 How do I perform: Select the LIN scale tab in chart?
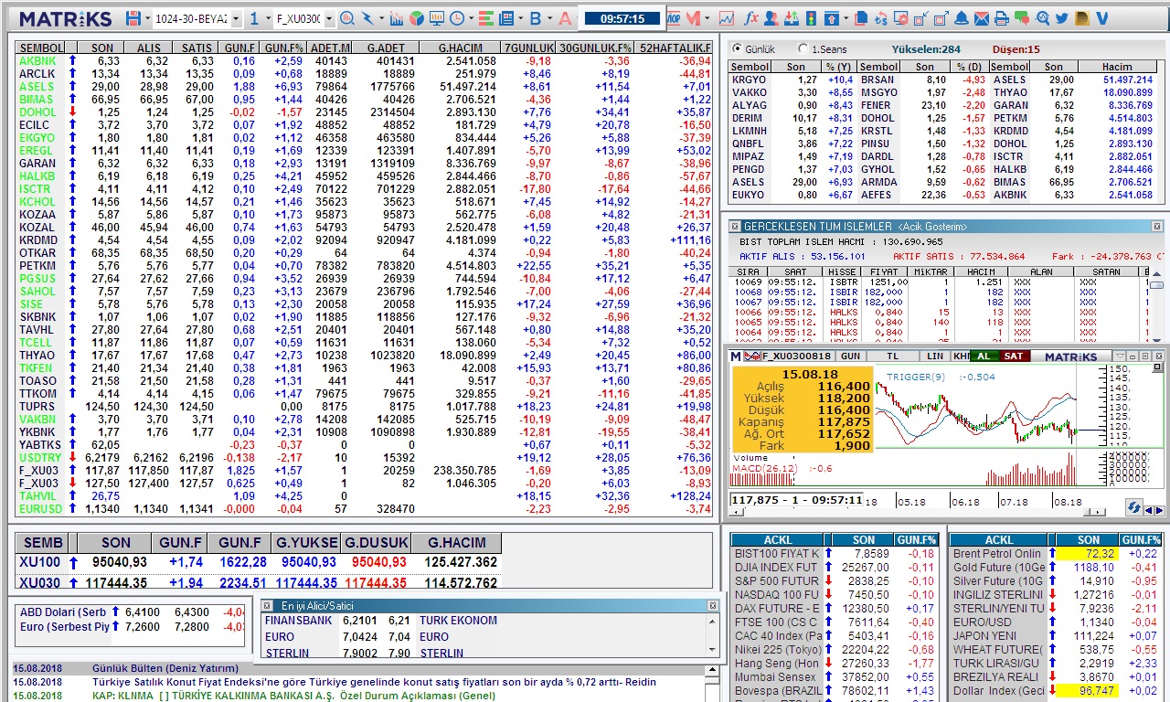click(935, 356)
